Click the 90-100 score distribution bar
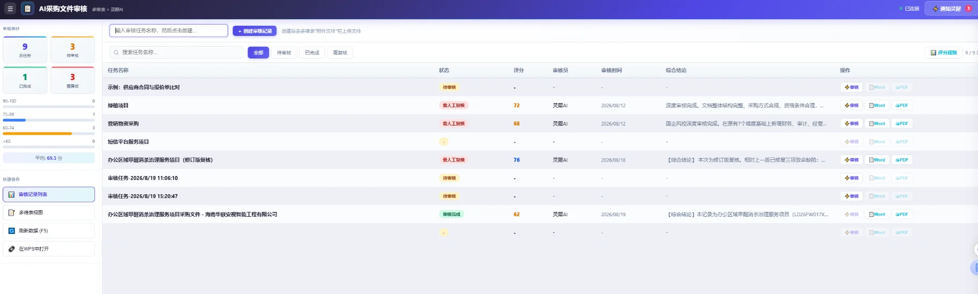 click(49, 107)
